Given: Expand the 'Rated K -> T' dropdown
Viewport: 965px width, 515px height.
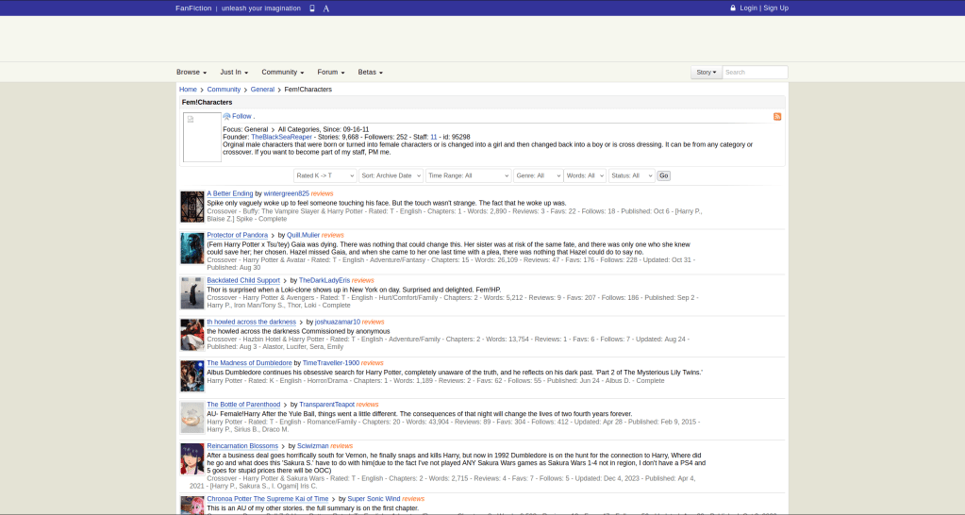Looking at the screenshot, I should 324,175.
